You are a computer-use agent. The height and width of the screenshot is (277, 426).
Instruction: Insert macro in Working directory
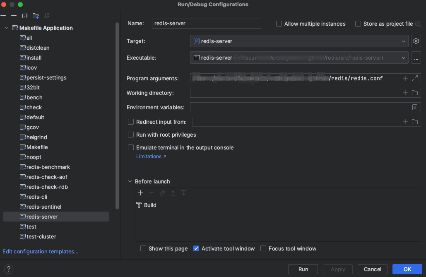[x=405, y=93]
